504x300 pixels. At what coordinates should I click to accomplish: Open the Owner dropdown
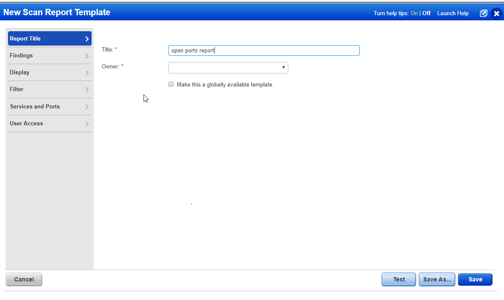(x=228, y=68)
